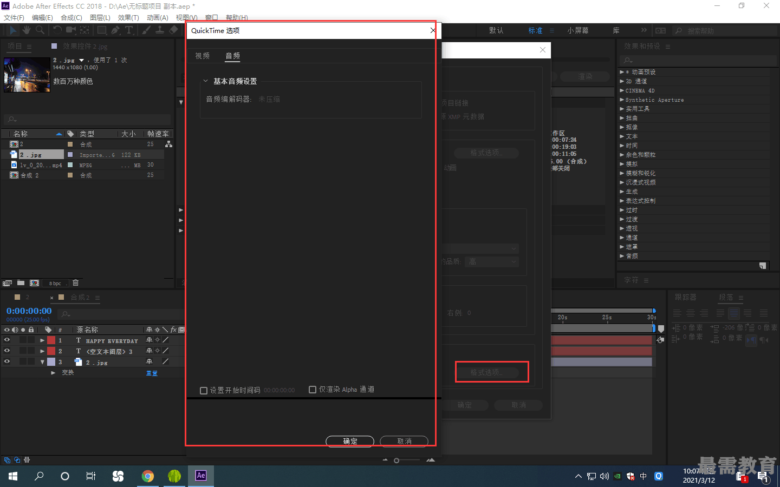Open the 效果(T) menu
780x487 pixels.
[x=128, y=18]
